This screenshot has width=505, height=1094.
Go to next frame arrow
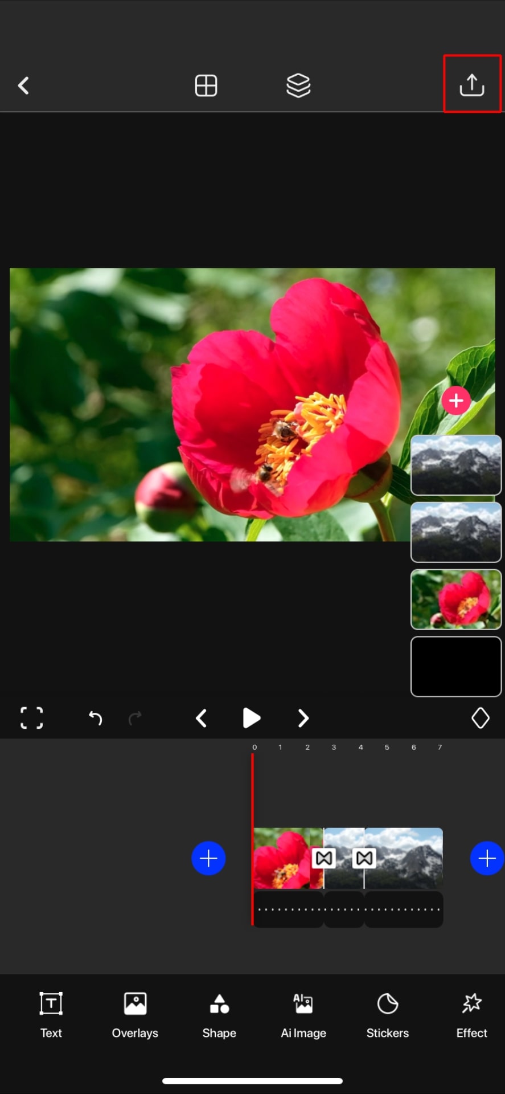click(303, 718)
